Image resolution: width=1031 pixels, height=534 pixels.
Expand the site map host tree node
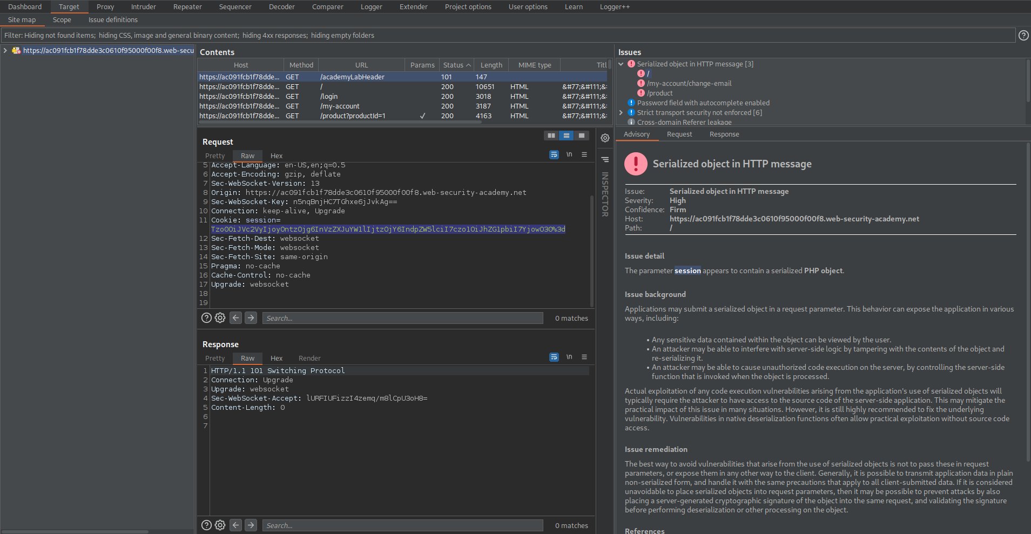[x=5, y=51]
